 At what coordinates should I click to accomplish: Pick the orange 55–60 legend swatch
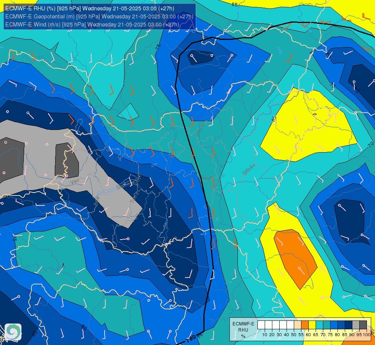305,325
